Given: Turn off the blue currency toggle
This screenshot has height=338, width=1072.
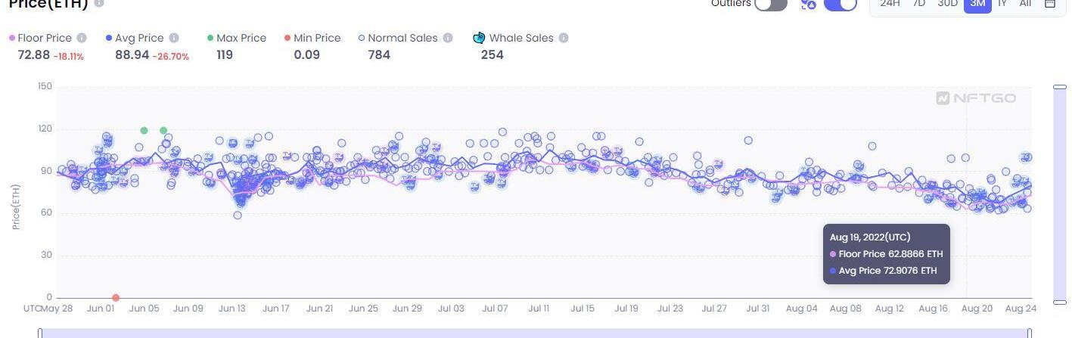Looking at the screenshot, I should (840, 5).
